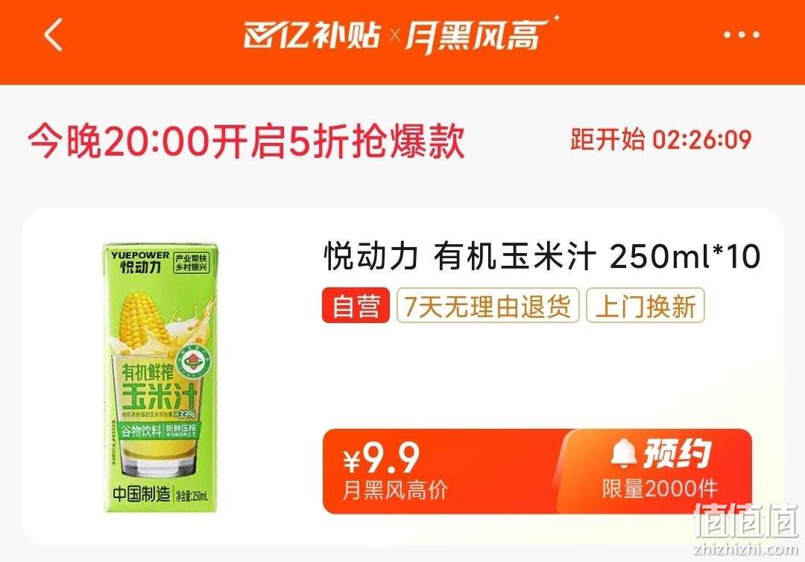Go back with the left arrow icon

(54, 35)
